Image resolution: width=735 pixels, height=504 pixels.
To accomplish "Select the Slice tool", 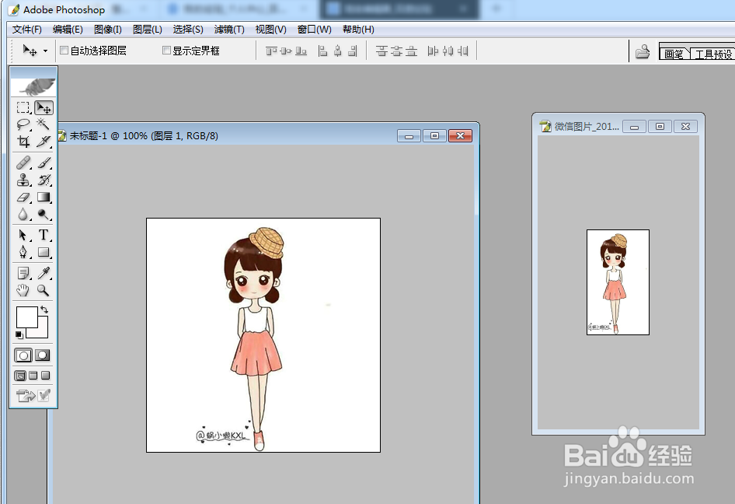I will tap(44, 142).
